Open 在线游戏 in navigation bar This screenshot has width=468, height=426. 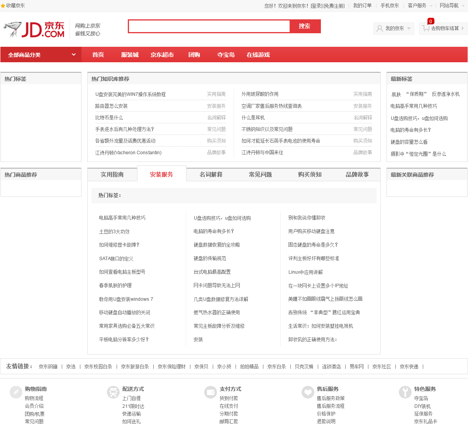258,55
